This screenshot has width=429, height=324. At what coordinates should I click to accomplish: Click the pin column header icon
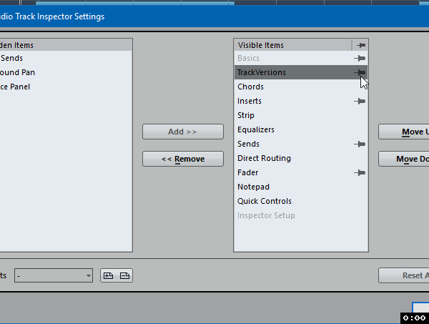click(360, 44)
